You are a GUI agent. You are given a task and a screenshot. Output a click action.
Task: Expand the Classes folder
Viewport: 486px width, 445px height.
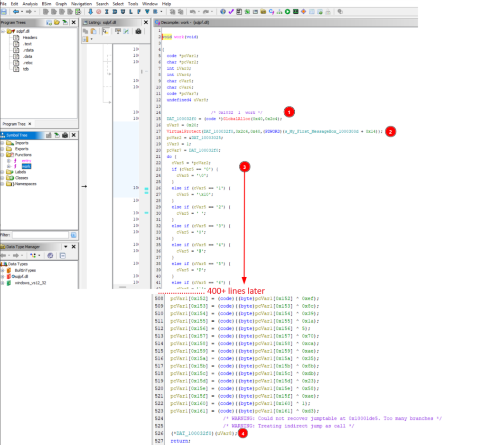pos(2,178)
